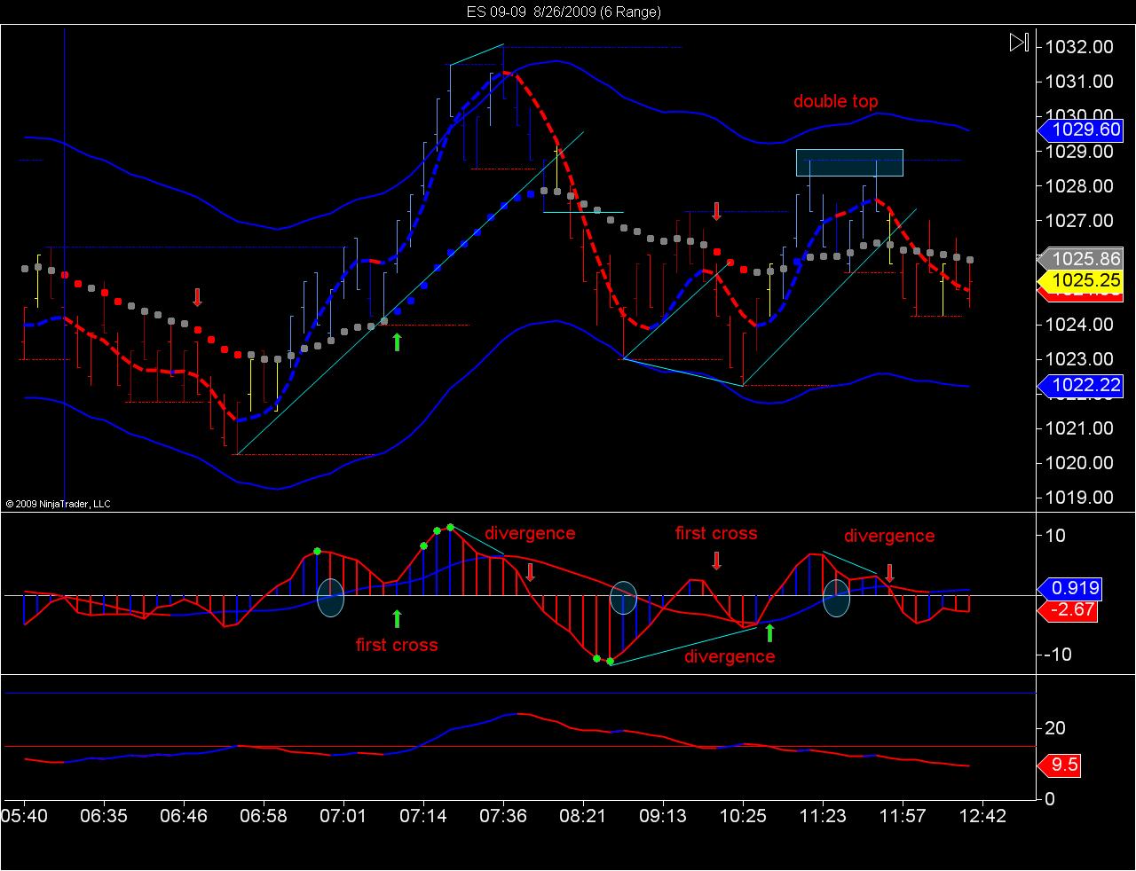Click 'divergence' label under oscillator low
This screenshot has height=871, width=1136.
pyautogui.click(x=730, y=656)
